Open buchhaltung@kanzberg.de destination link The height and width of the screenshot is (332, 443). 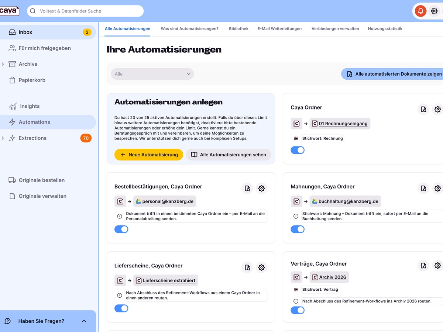click(345, 201)
